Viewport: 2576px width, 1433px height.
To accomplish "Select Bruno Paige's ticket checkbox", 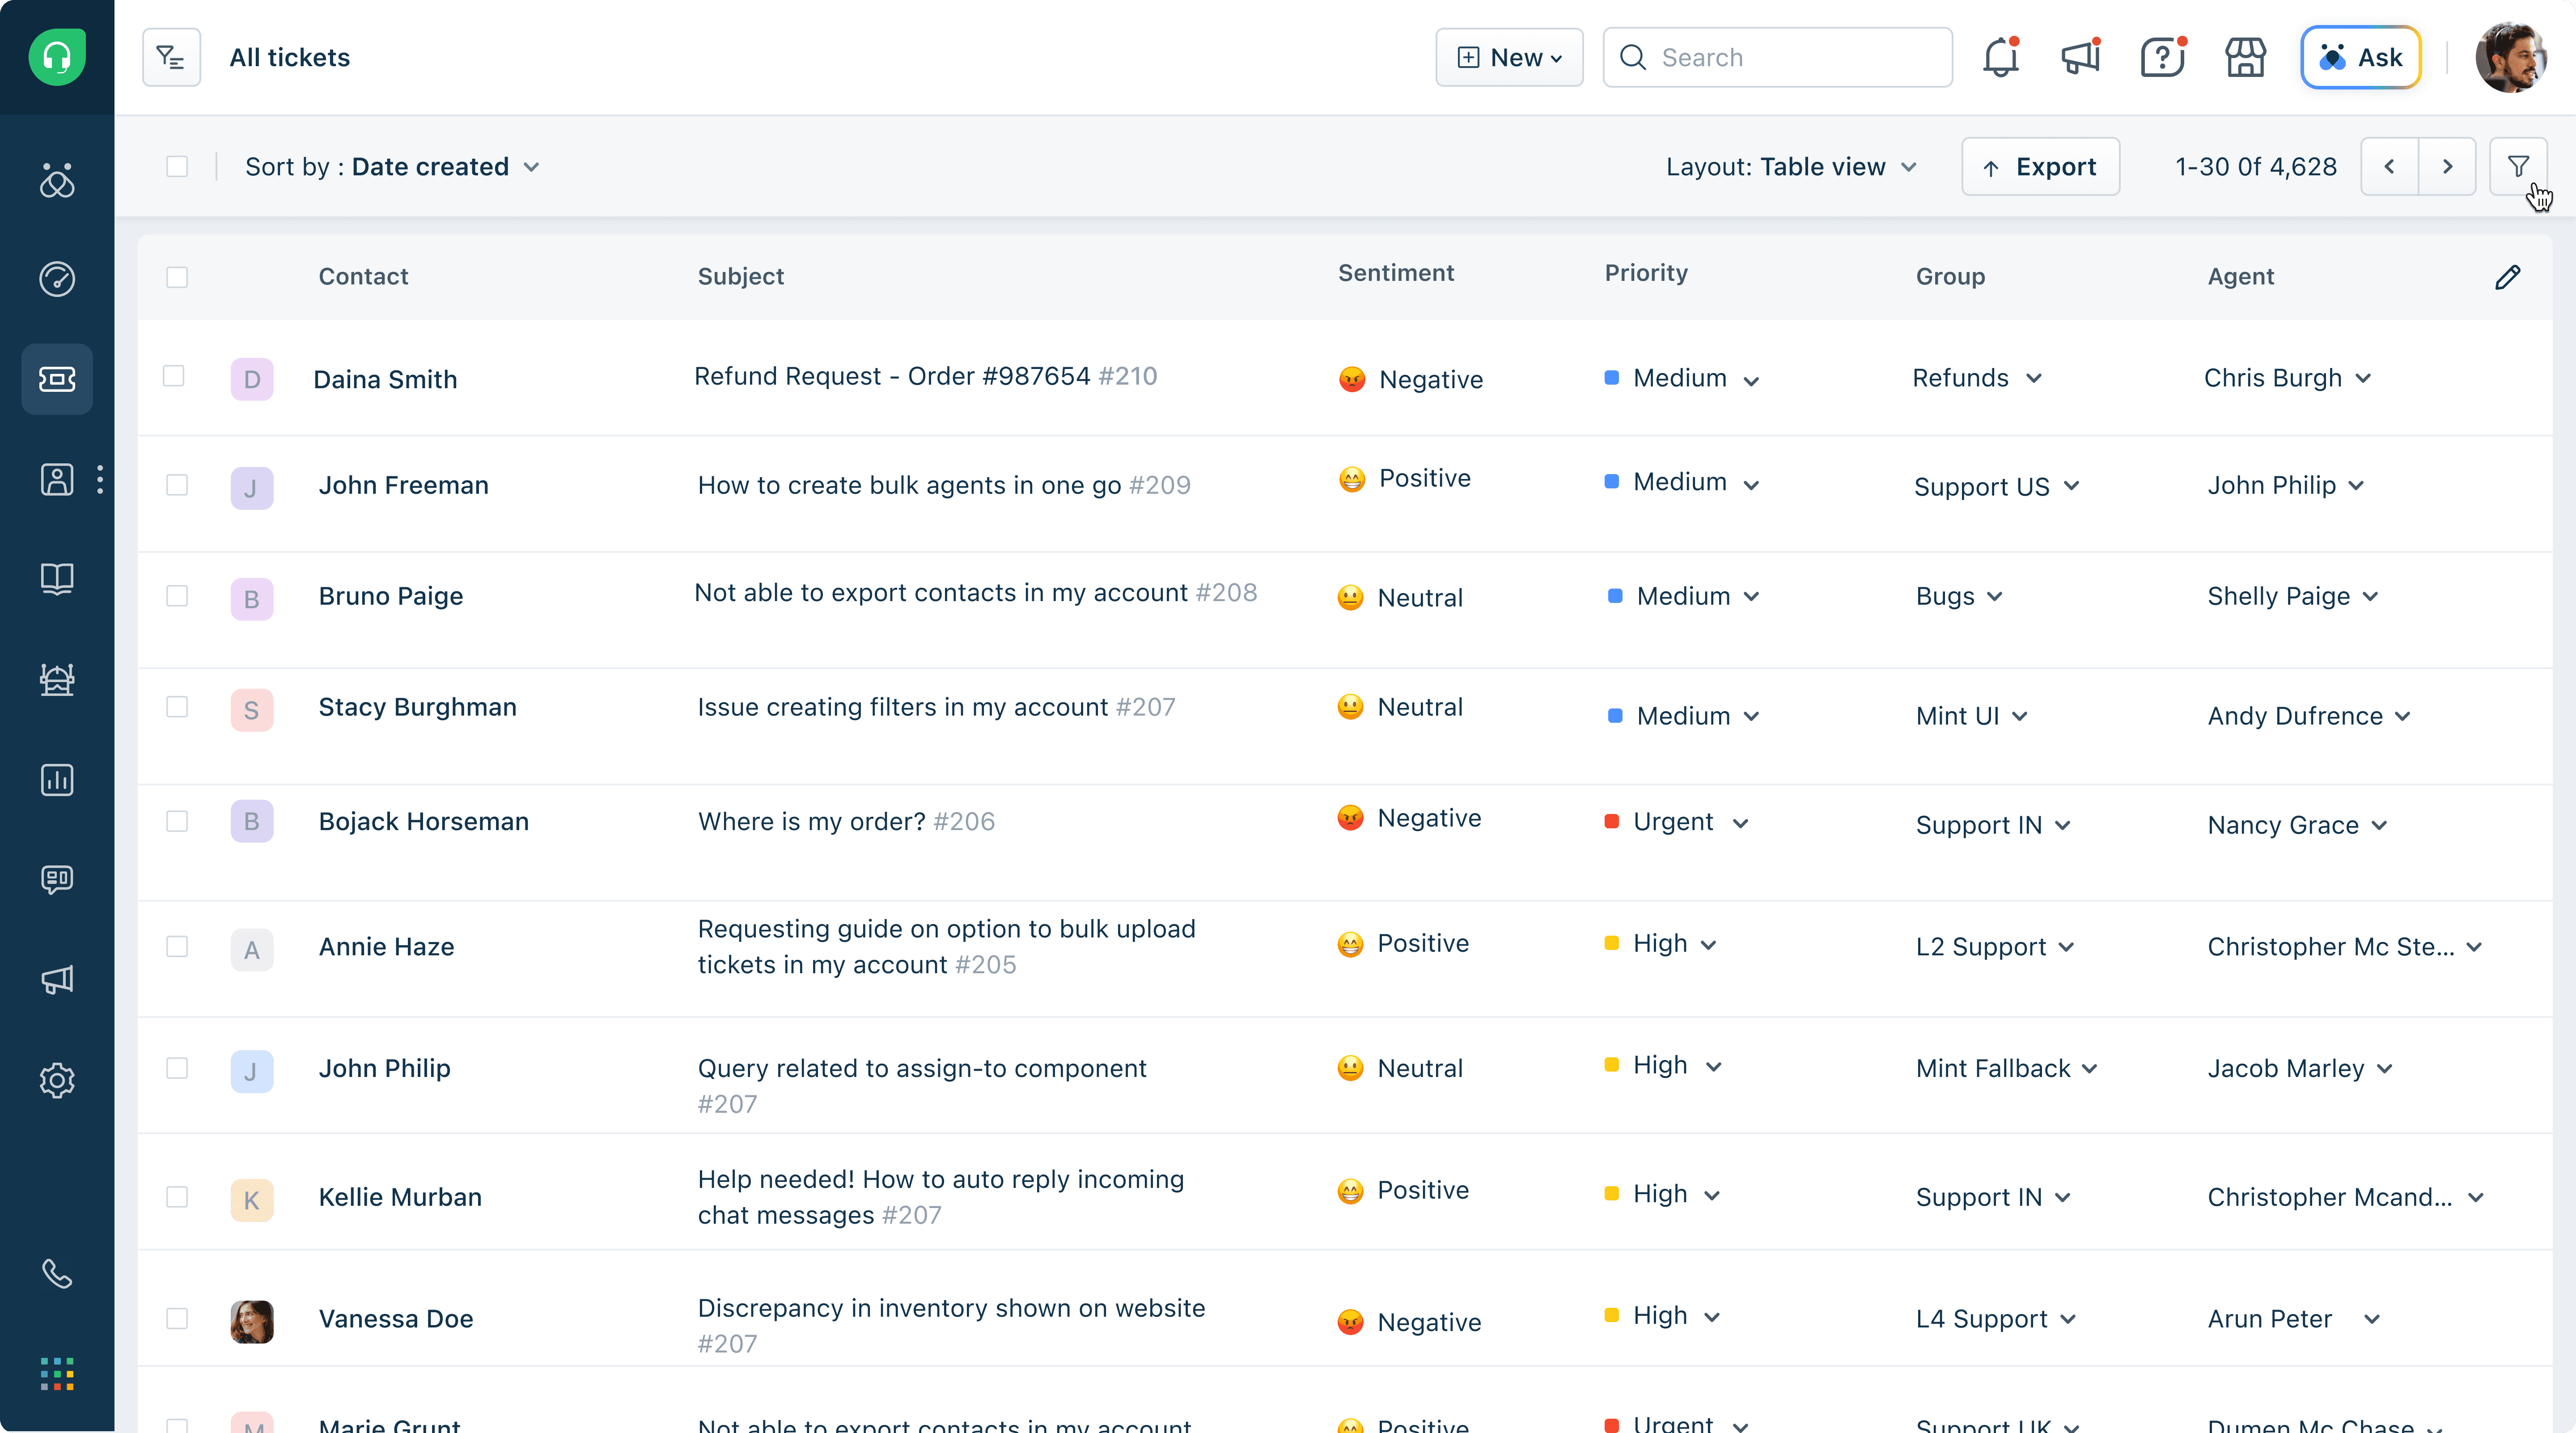I will pyautogui.click(x=177, y=596).
